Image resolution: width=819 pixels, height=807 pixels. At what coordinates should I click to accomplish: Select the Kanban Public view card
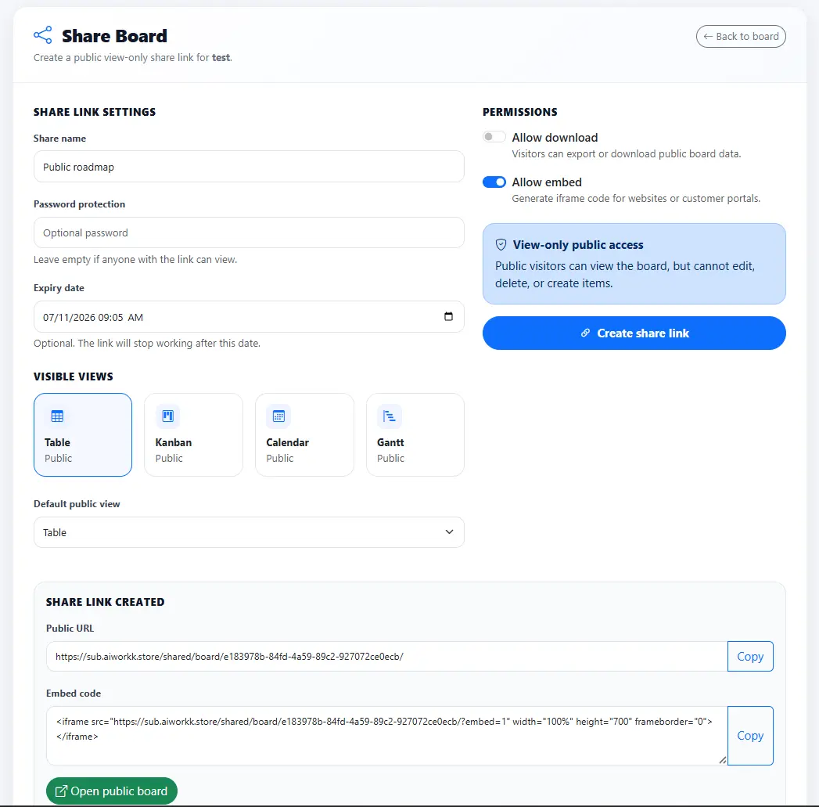(x=194, y=435)
